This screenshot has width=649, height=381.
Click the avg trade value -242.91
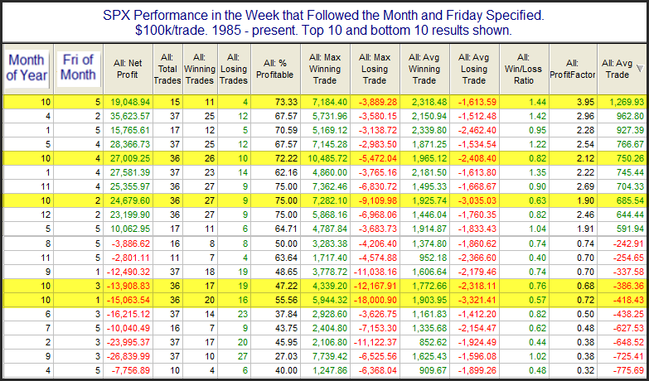coord(630,244)
